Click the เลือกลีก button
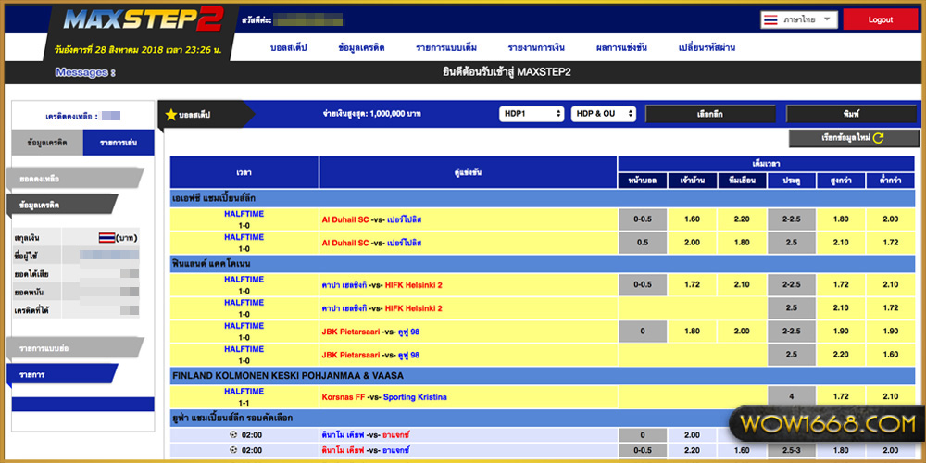This screenshot has height=463, width=926. 709,114
